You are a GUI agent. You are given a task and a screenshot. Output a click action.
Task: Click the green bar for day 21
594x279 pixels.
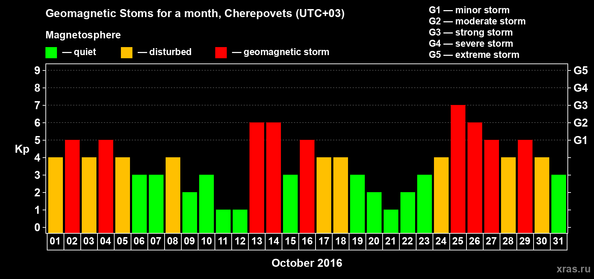[x=391, y=221]
